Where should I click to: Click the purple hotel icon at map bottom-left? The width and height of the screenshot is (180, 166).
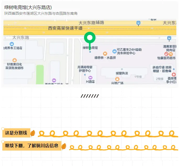(54, 80)
